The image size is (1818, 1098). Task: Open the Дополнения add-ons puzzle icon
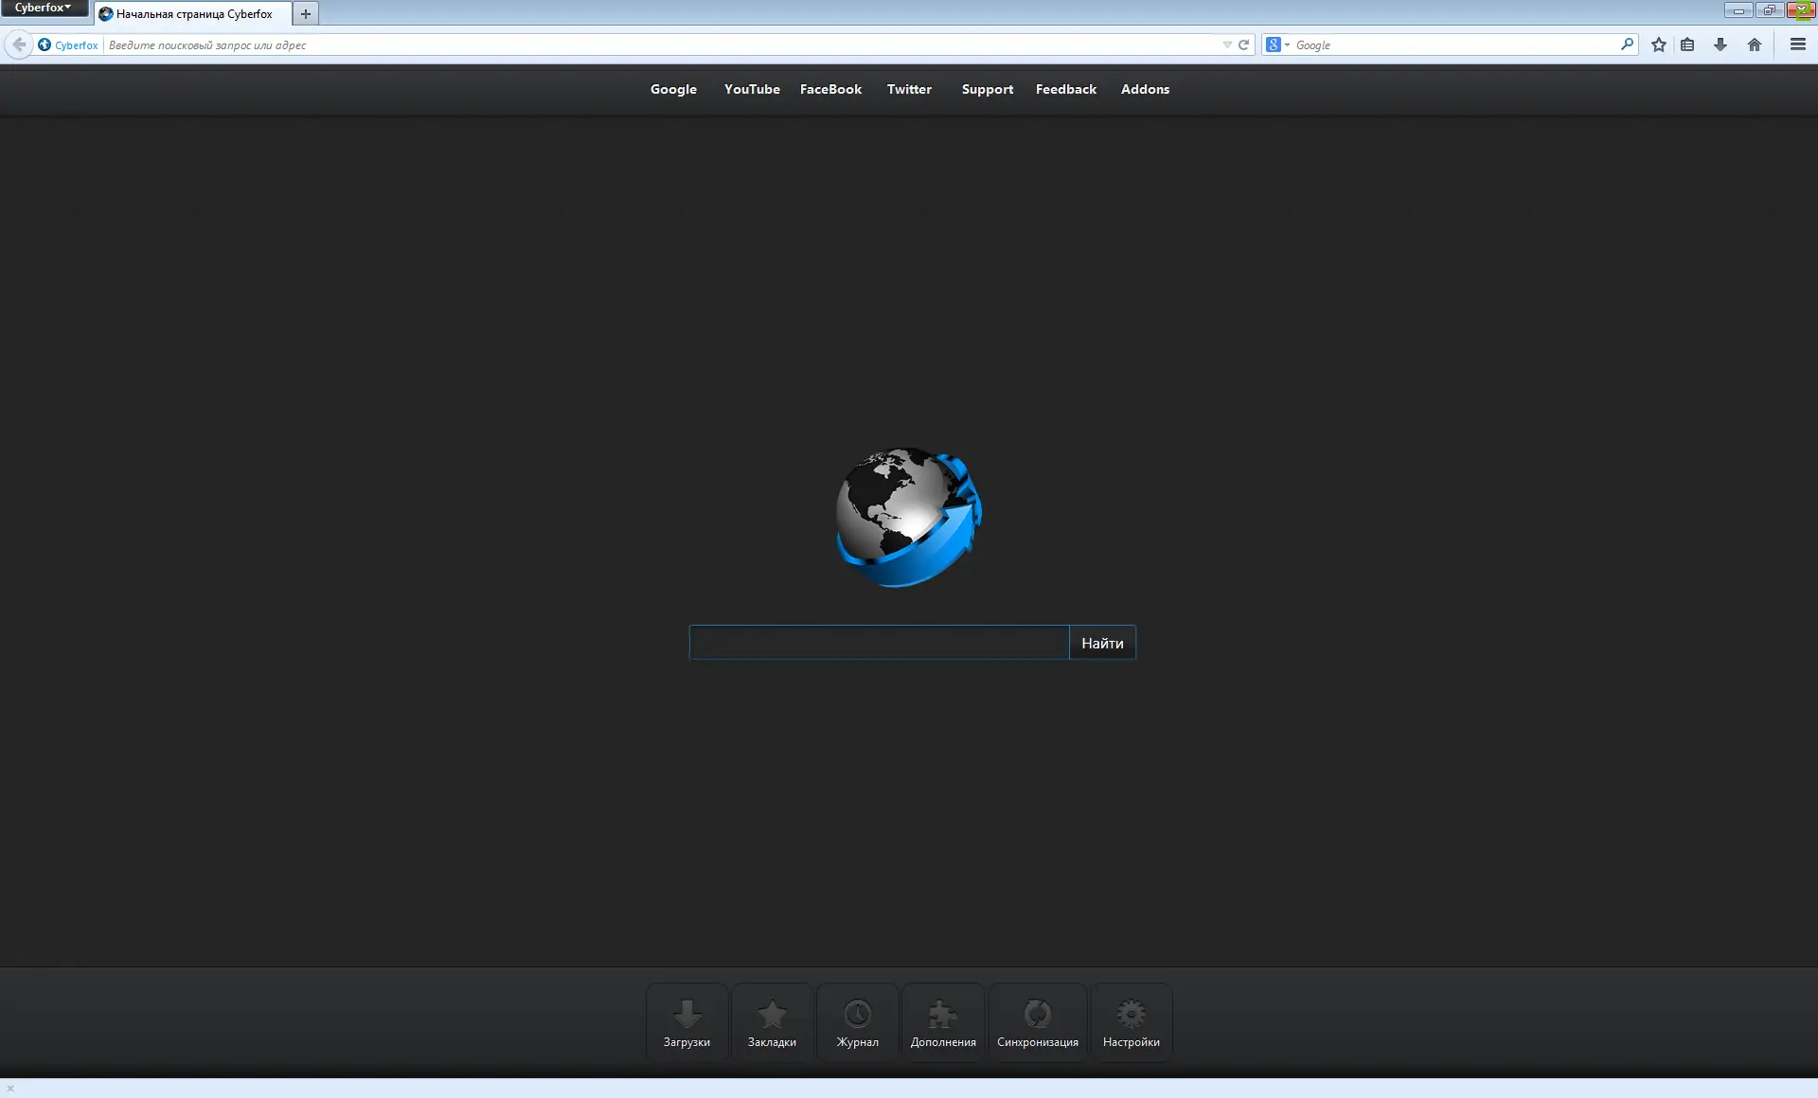tap(943, 1021)
